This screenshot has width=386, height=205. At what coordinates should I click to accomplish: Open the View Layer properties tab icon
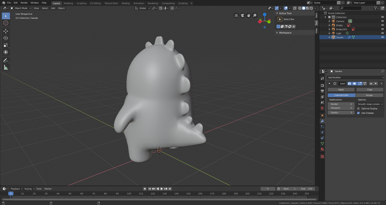click(x=322, y=97)
